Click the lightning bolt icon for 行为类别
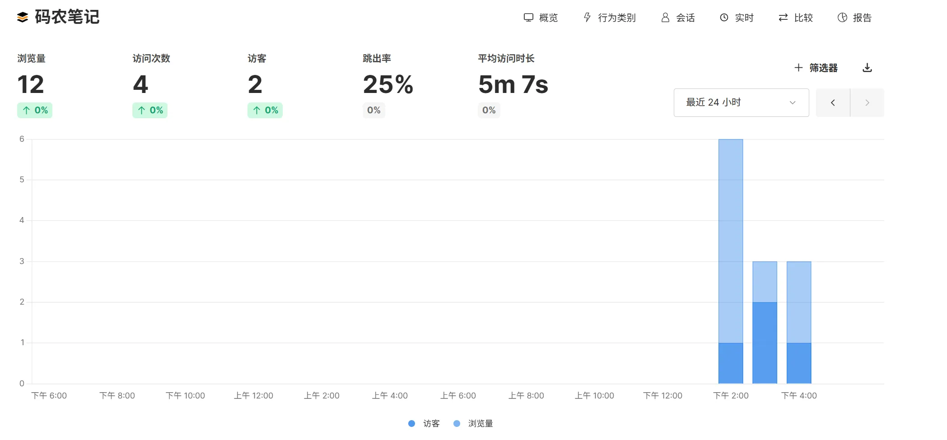 point(587,18)
